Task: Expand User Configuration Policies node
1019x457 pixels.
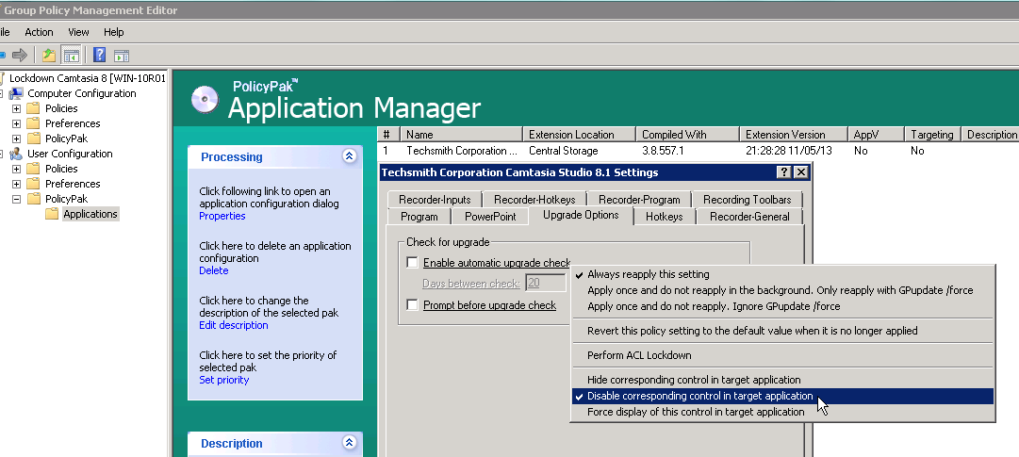Action: (x=16, y=169)
